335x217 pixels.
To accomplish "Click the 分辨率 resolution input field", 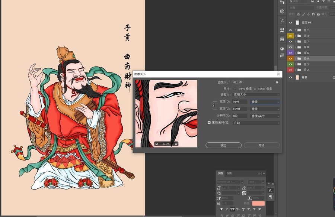I will pyautogui.click(x=240, y=116).
